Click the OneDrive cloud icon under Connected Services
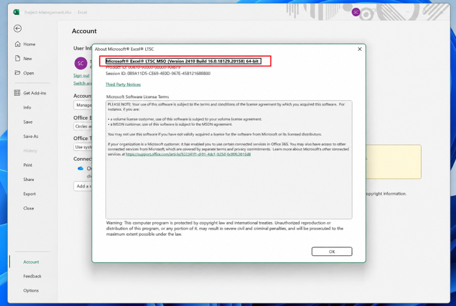This screenshot has width=456, height=306. click(x=81, y=168)
